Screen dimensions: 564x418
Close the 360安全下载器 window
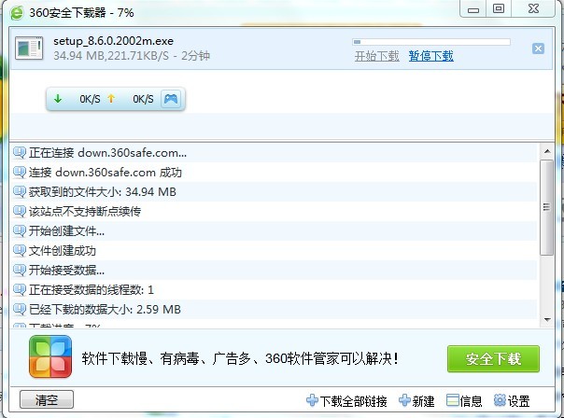533,8
